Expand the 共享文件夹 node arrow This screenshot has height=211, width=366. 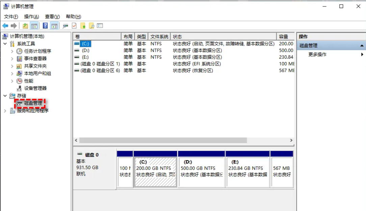(x=12, y=66)
